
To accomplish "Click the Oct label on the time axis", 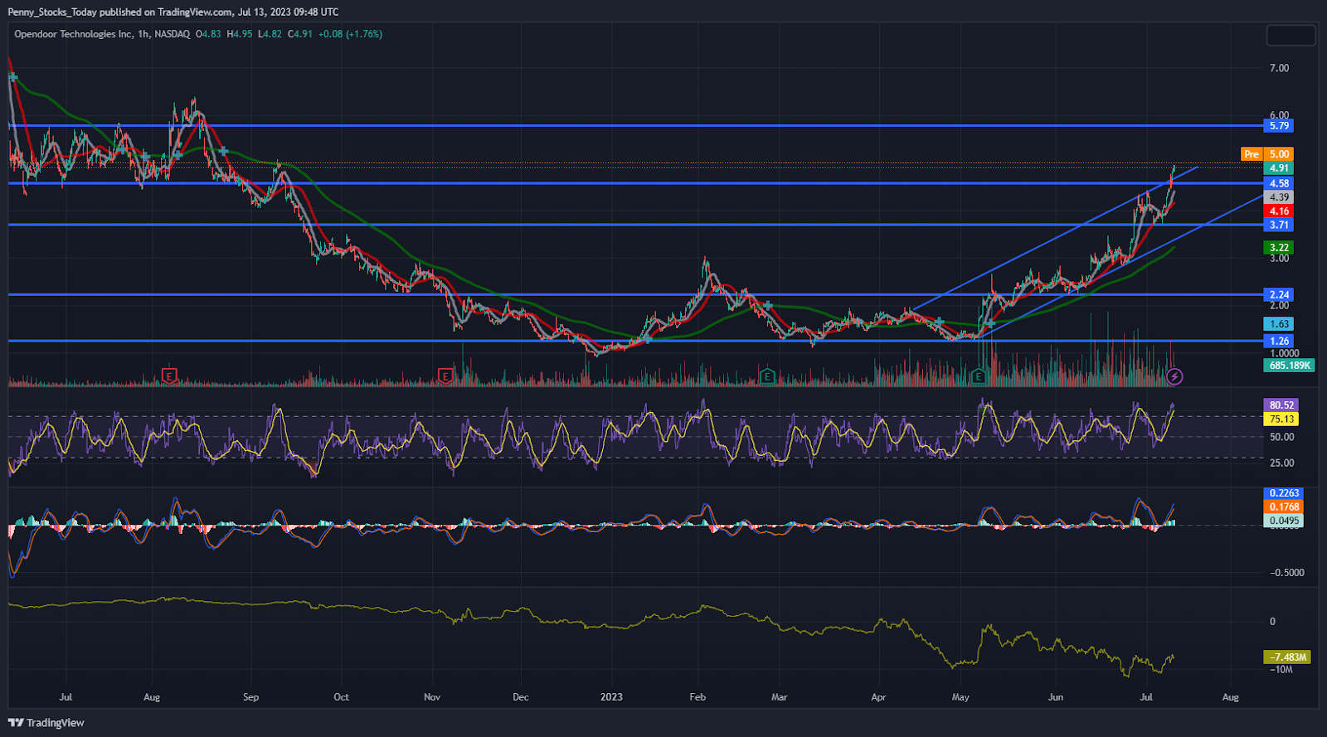I will (x=341, y=697).
